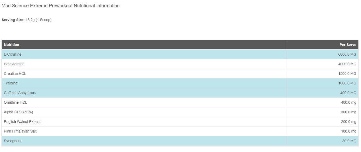Click the 1500.0 MG amount
The image size is (361, 152).
347,74
